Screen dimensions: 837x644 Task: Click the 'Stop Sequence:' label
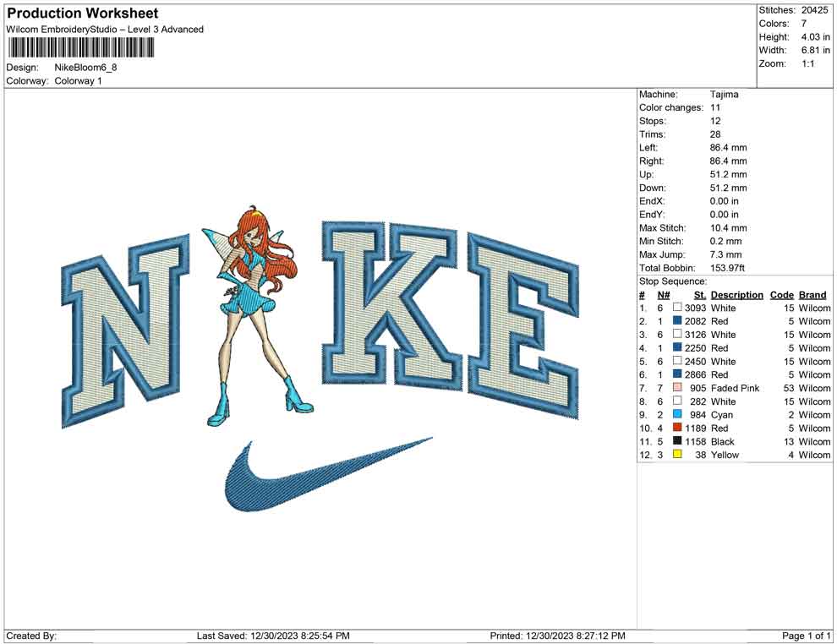(673, 281)
